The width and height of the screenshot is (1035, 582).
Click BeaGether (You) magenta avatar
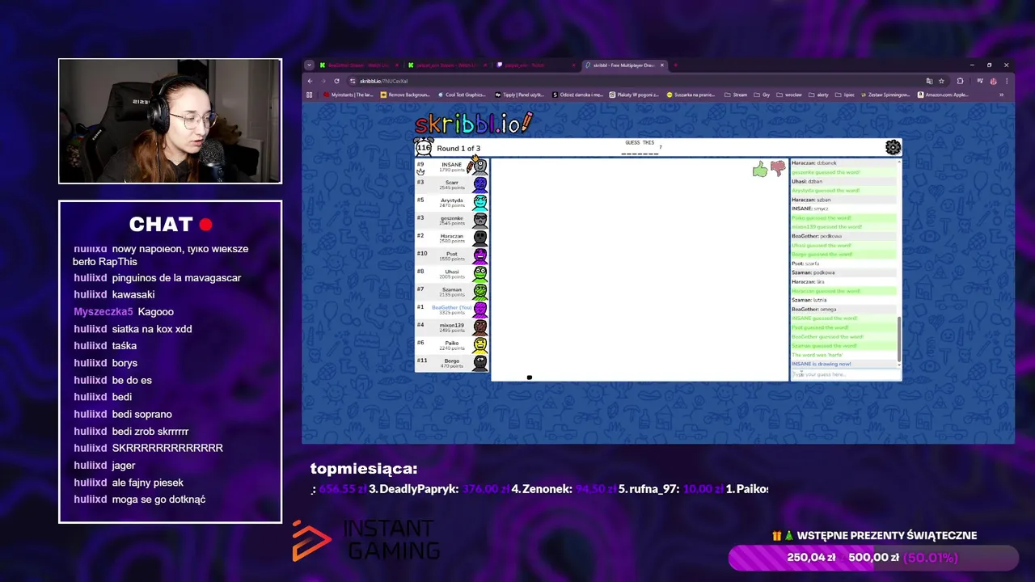(x=480, y=310)
